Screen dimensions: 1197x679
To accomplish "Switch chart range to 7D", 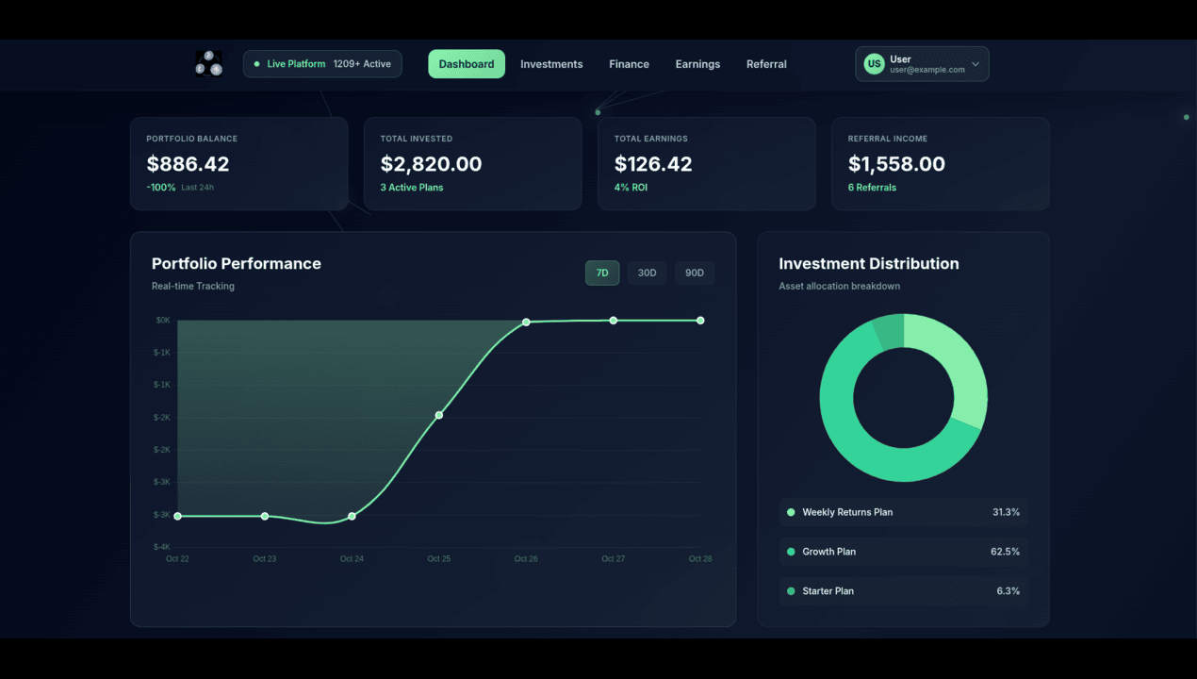I will click(602, 273).
